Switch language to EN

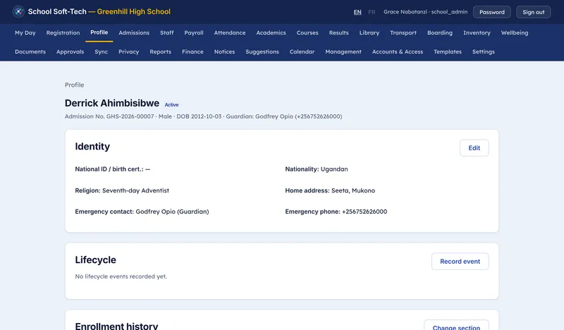[x=357, y=12]
